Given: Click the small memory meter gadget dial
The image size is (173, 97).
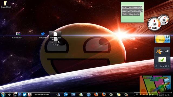Looking at the screenshot, I should [164, 20].
